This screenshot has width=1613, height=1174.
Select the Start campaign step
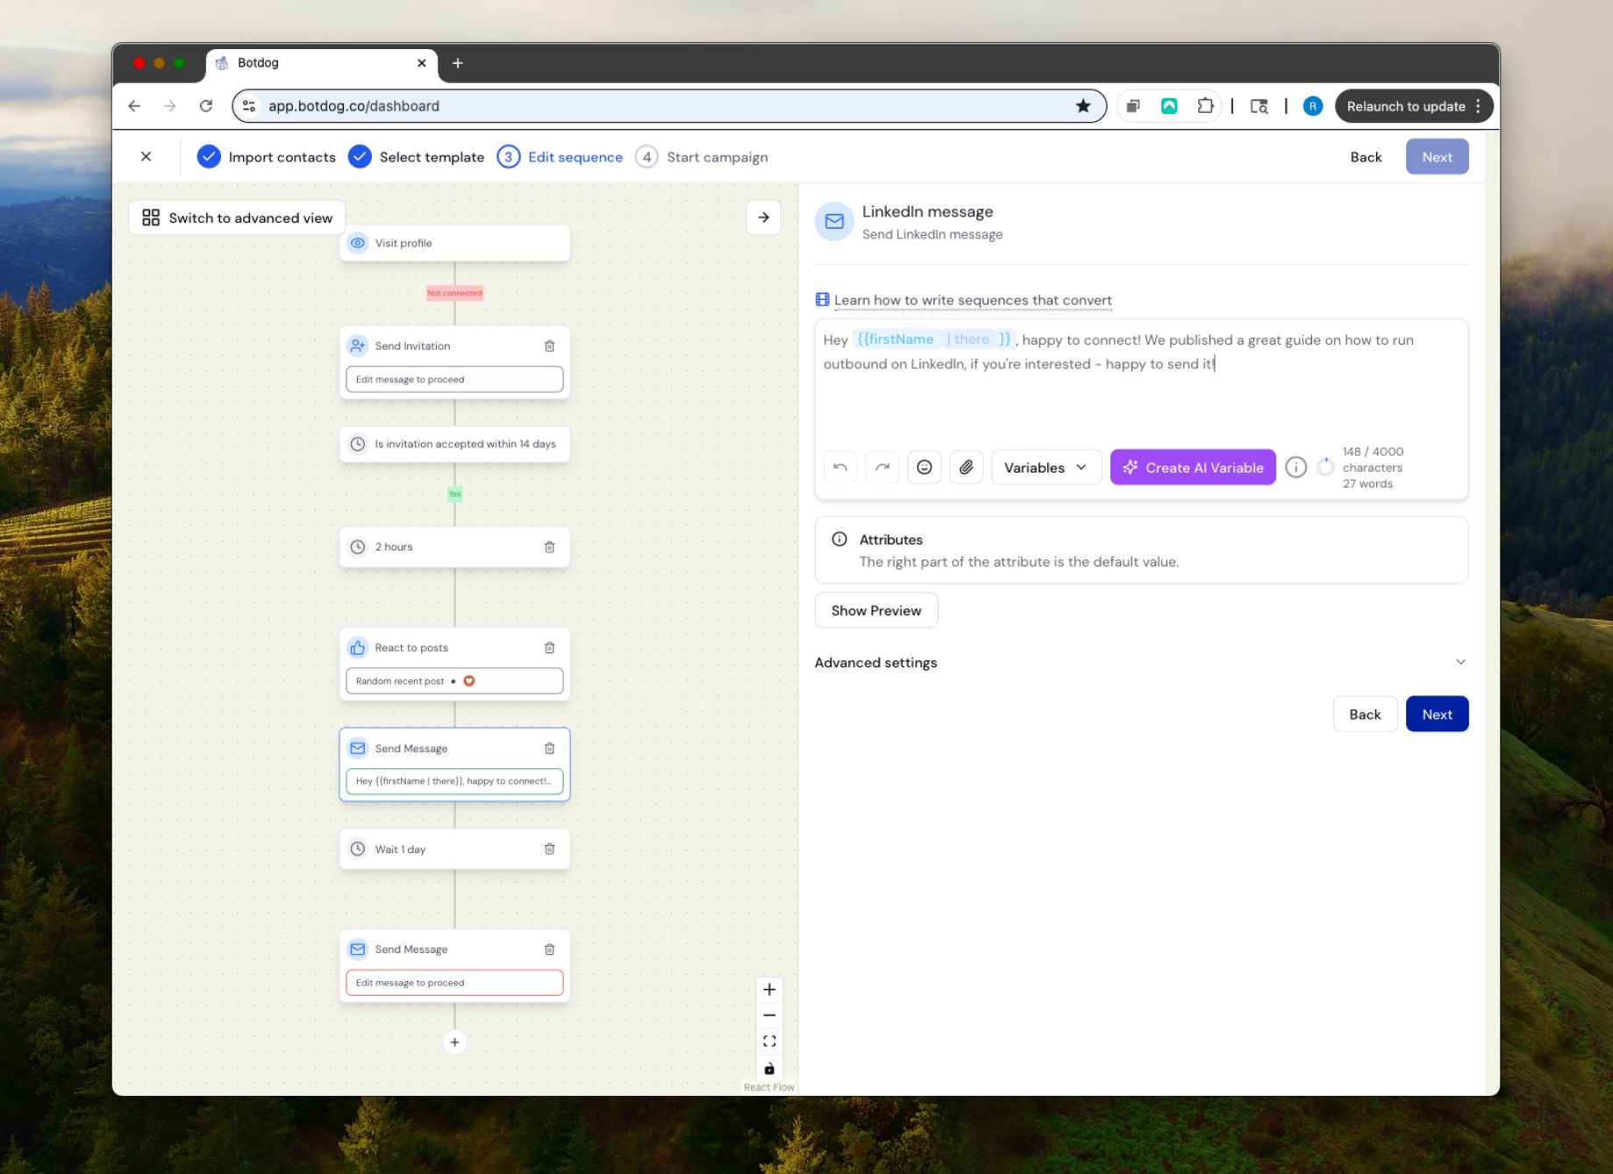717,156
